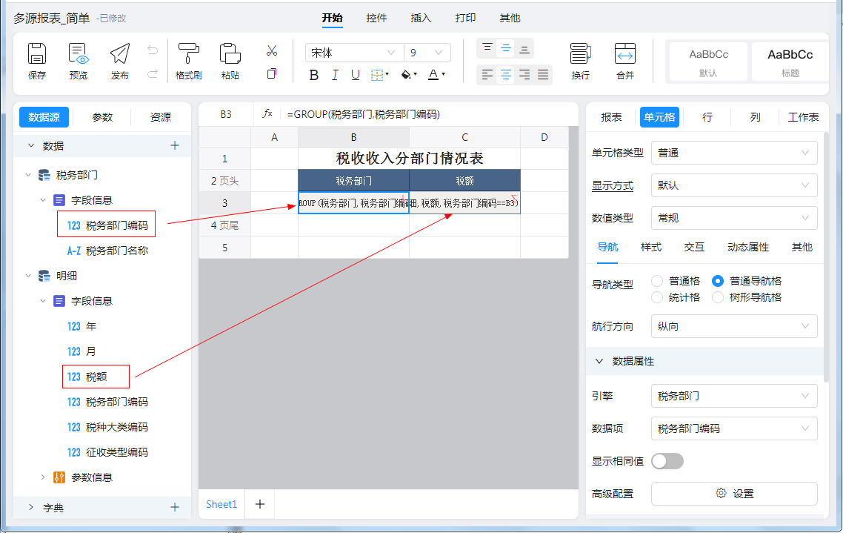Click the 合并 merge cells icon

[x=625, y=55]
